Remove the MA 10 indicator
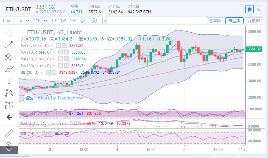Viewport: 268px width, 158px height. pos(66,52)
